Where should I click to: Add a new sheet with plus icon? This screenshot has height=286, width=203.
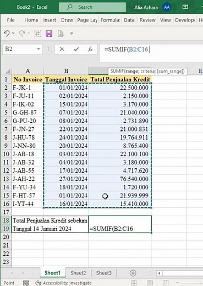(x=133, y=273)
